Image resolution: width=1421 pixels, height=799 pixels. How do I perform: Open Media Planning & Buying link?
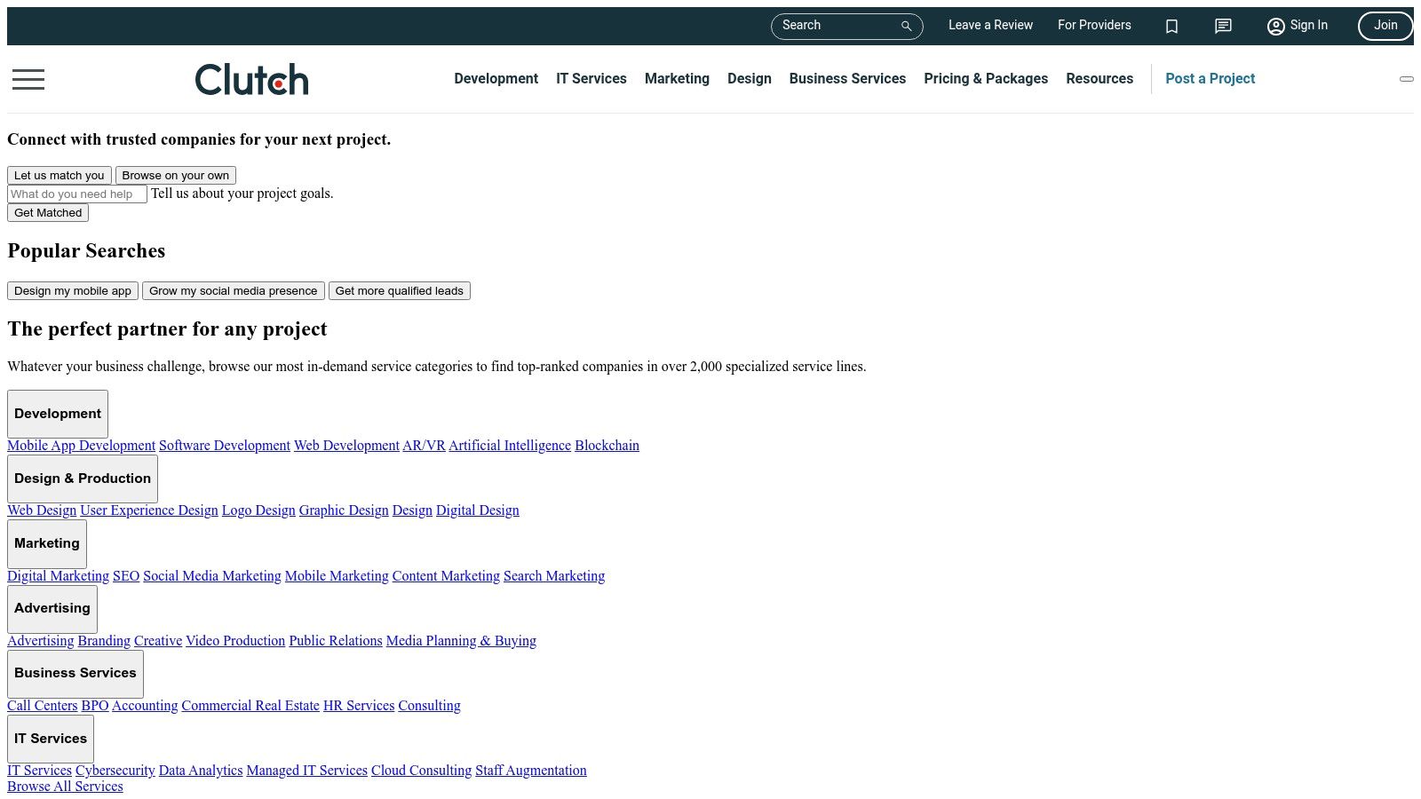[461, 641]
